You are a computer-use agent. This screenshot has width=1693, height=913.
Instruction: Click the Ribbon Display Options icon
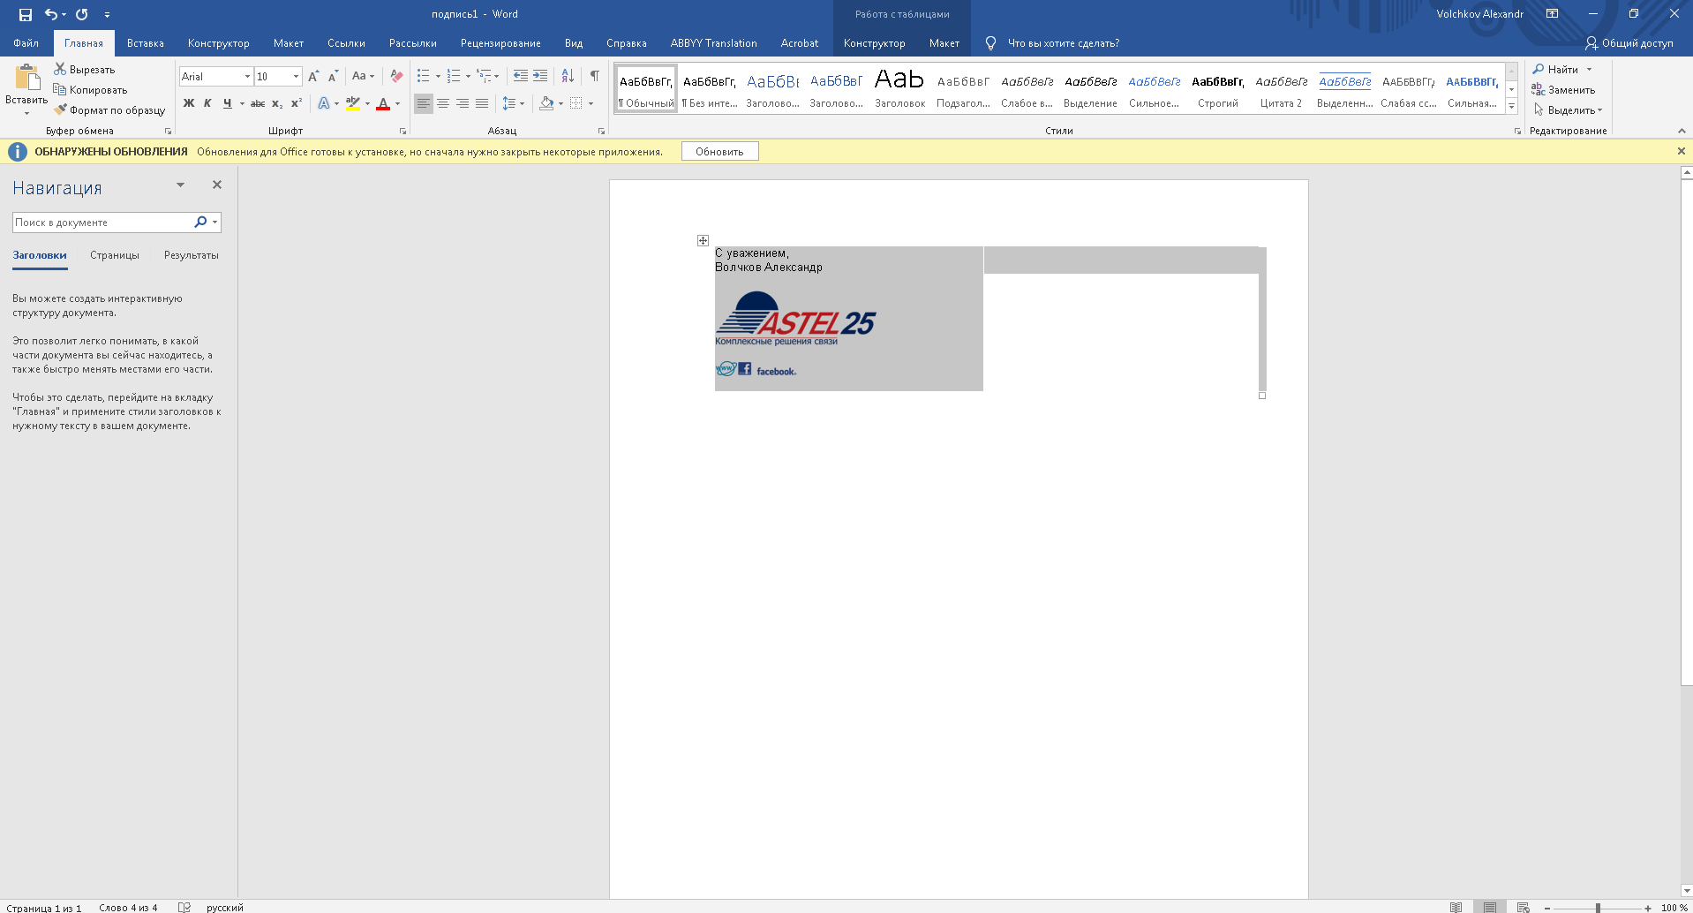point(1552,14)
